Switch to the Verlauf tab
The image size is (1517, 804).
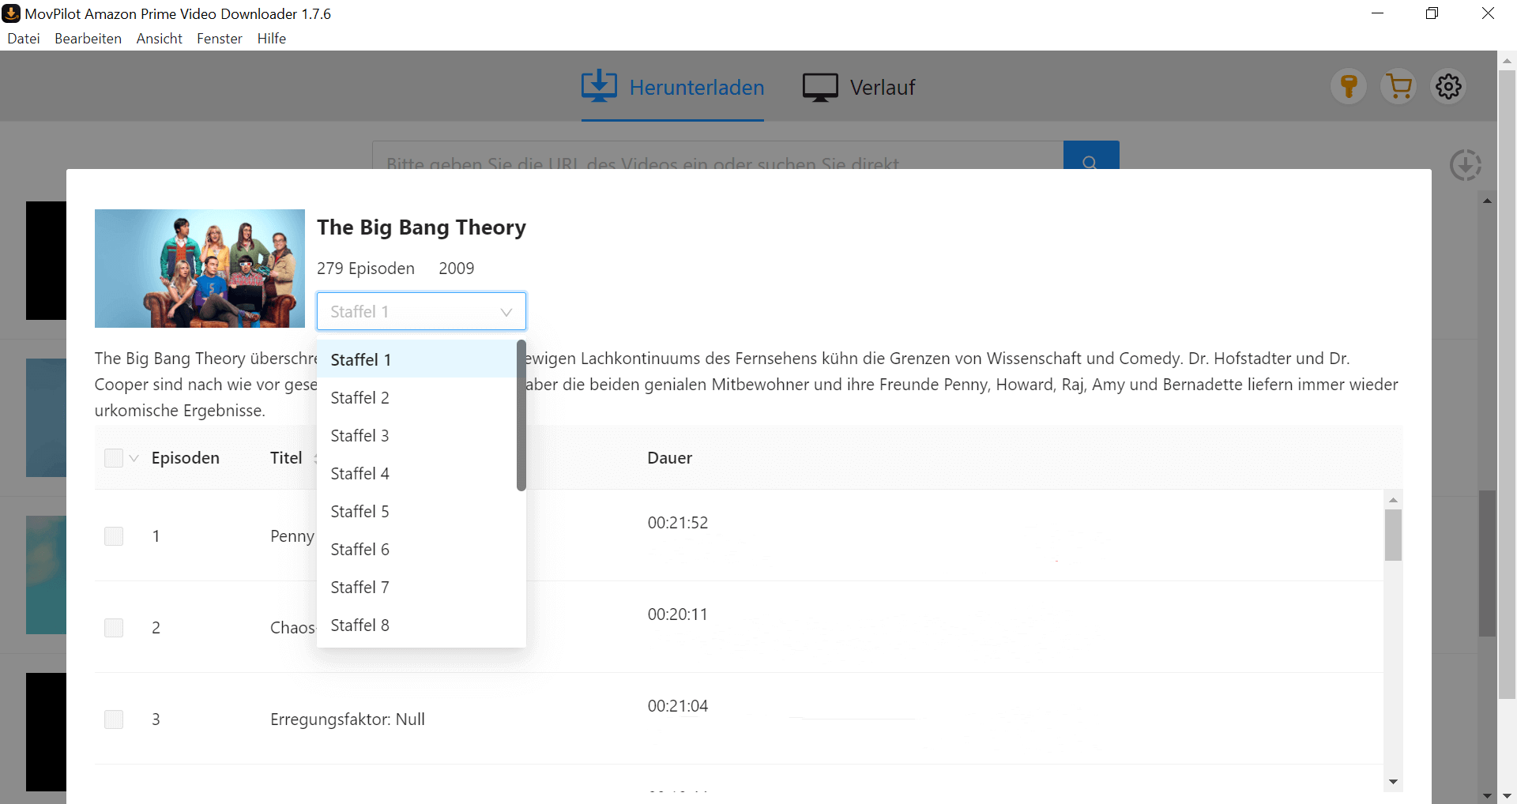pyautogui.click(x=859, y=87)
